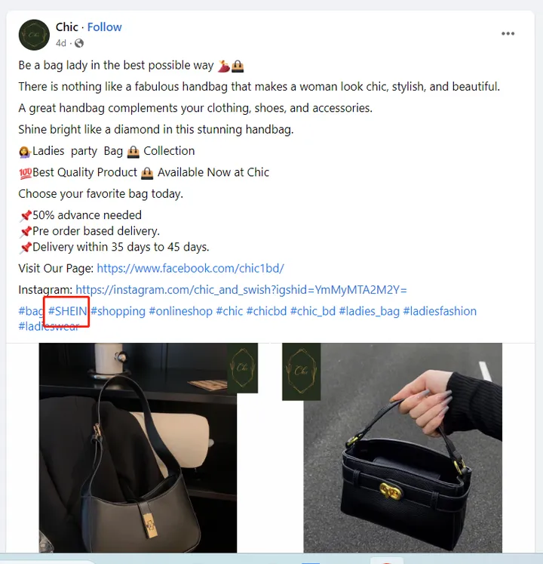Open the #shopping hashtag
Viewport: 543px width, 564px height.
click(118, 311)
